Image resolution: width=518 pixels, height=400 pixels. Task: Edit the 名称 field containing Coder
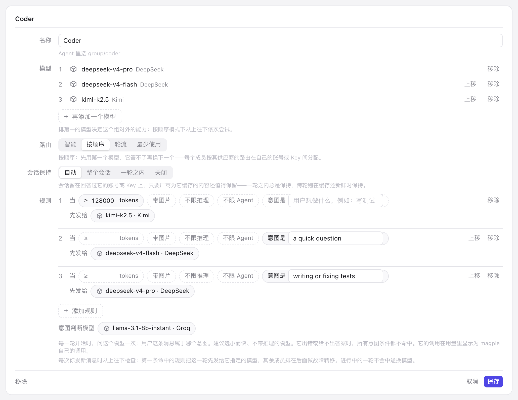click(x=280, y=41)
